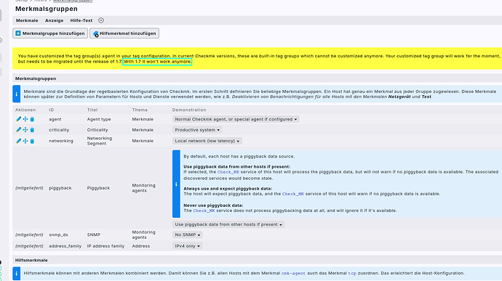
Task: Click the 'Merkmalsgruppen' page title
Action: click(x=47, y=9)
